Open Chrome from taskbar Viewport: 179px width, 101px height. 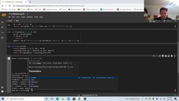pyautogui.click(x=79, y=99)
